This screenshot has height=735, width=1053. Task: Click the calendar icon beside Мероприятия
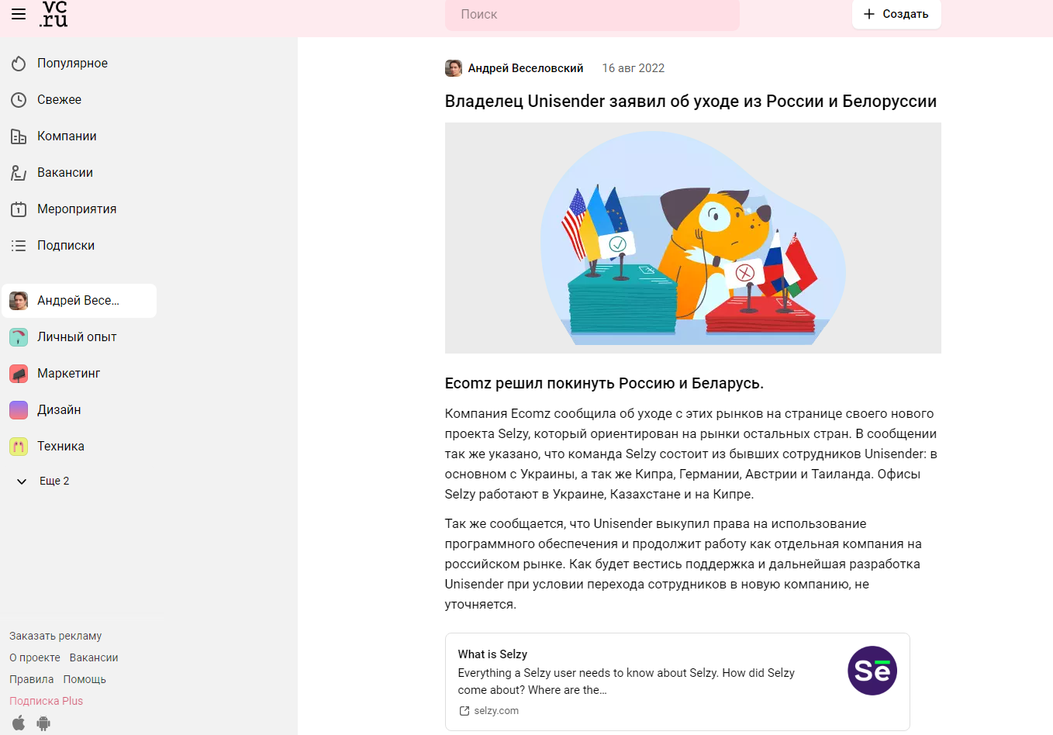(x=19, y=209)
